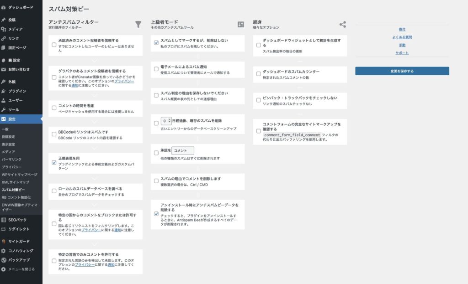Screen dimensions: 468x284
Task: Click the envelope icon next to お問い合わせ
Action: pyautogui.click(x=4, y=69)
